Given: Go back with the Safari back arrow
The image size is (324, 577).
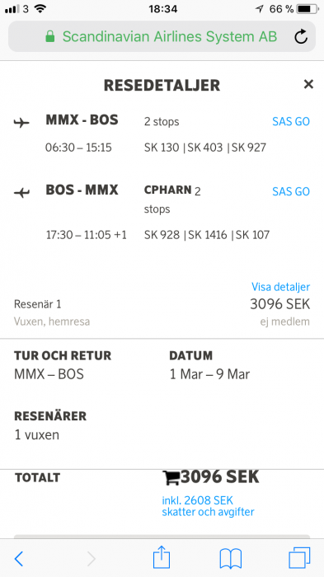Looking at the screenshot, I should point(19,559).
